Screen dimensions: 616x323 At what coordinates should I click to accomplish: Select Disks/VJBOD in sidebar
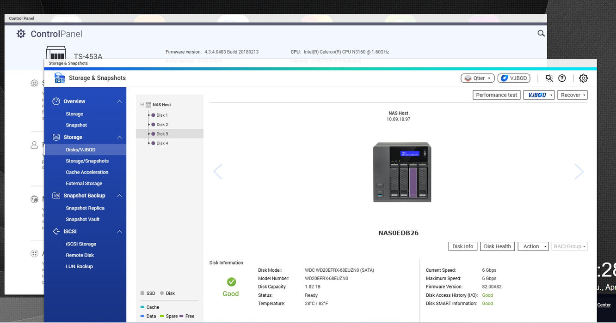(x=85, y=150)
